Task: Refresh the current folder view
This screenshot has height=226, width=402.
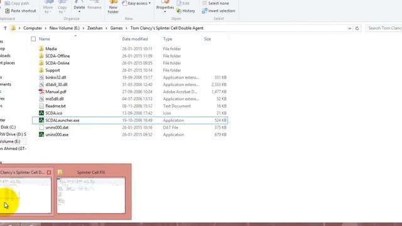Action: pyautogui.click(x=357, y=28)
